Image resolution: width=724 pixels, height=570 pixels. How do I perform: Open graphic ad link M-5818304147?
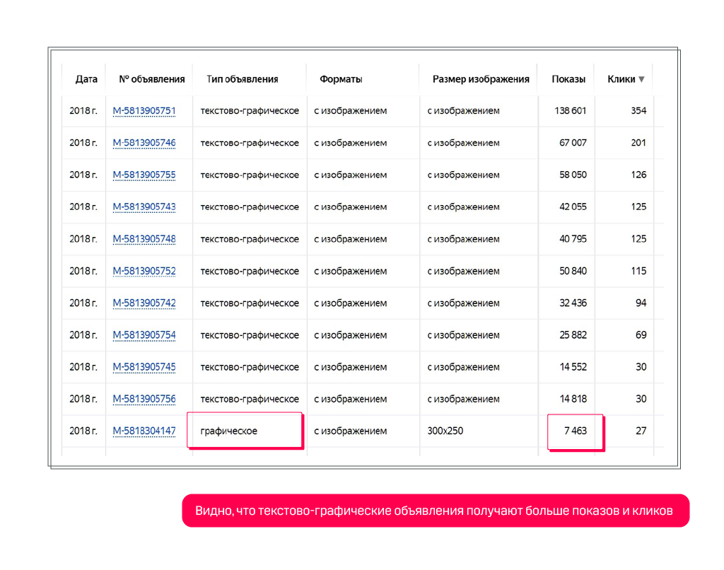(x=144, y=431)
